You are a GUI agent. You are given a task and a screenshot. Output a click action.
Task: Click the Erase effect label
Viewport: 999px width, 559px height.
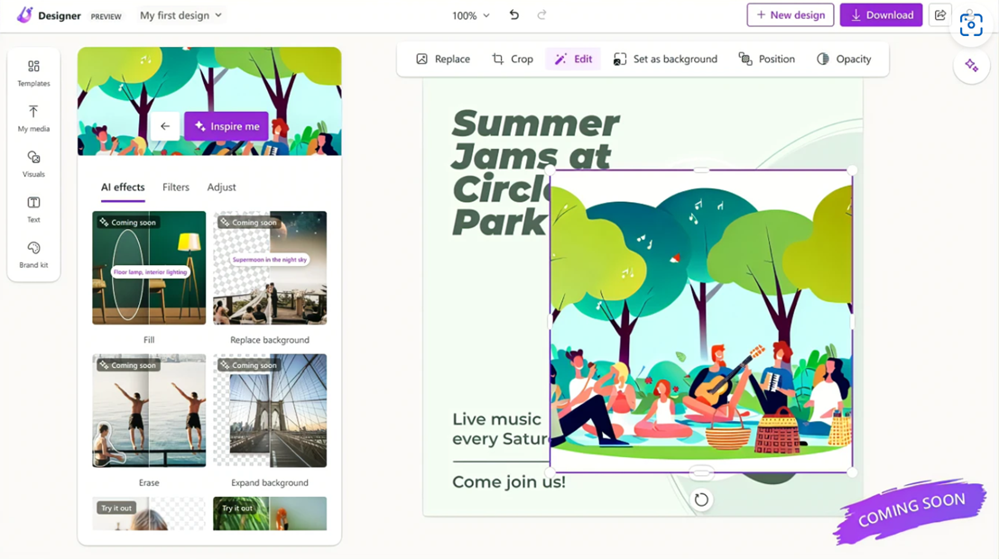[149, 482]
